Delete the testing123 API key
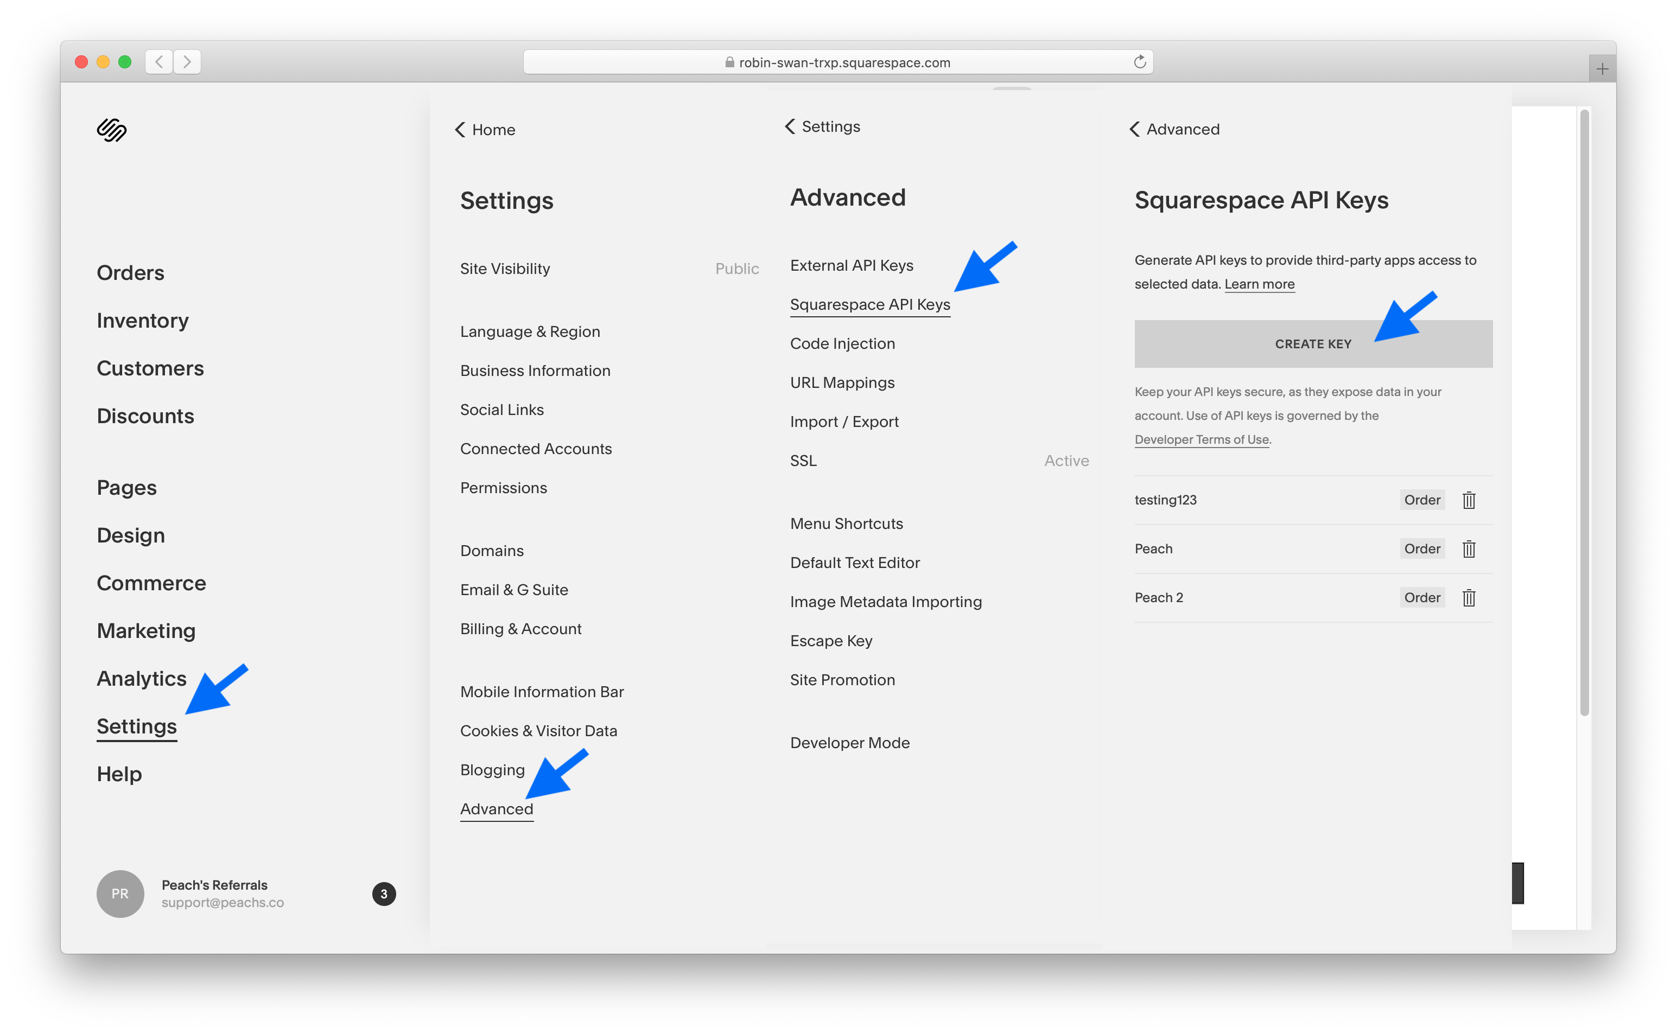This screenshot has height=1034, width=1677. (1469, 500)
